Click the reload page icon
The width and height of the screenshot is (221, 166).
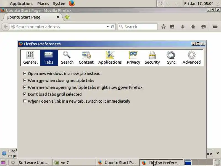112,27
